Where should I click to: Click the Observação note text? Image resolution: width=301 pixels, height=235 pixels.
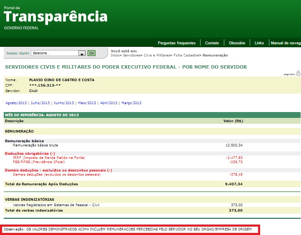click(x=130, y=229)
